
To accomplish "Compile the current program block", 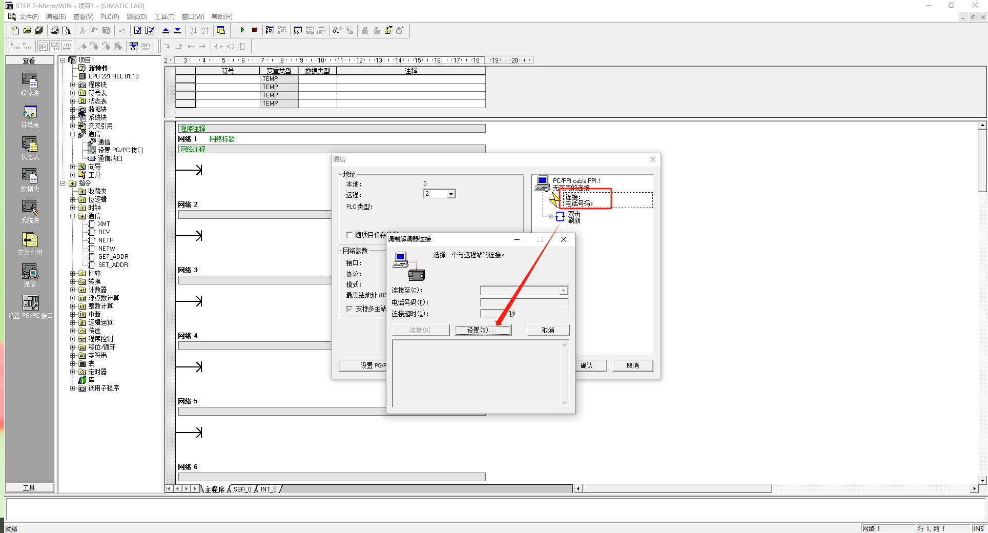I will [x=137, y=30].
